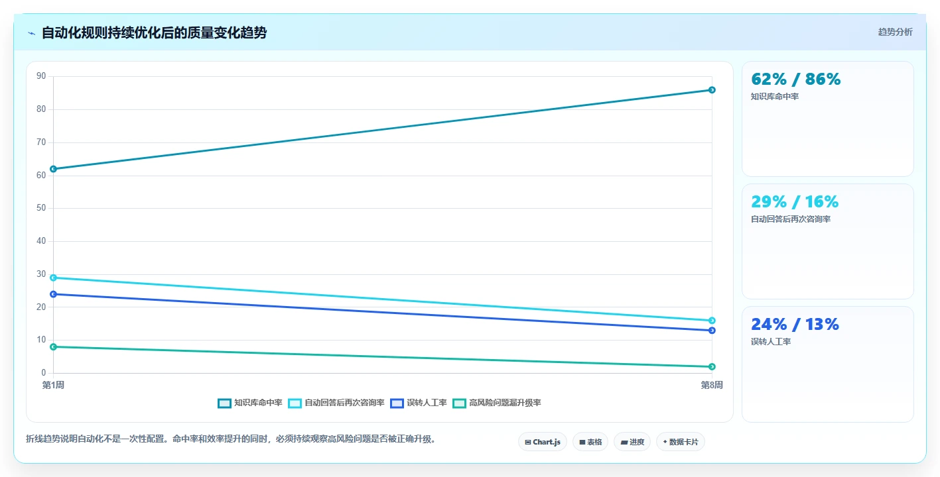Click the 进度 tag button
The image size is (940, 477).
[632, 442]
